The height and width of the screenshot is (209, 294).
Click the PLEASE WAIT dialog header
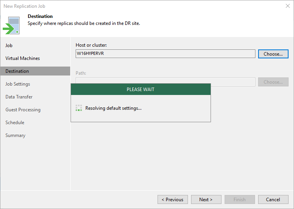(141, 89)
